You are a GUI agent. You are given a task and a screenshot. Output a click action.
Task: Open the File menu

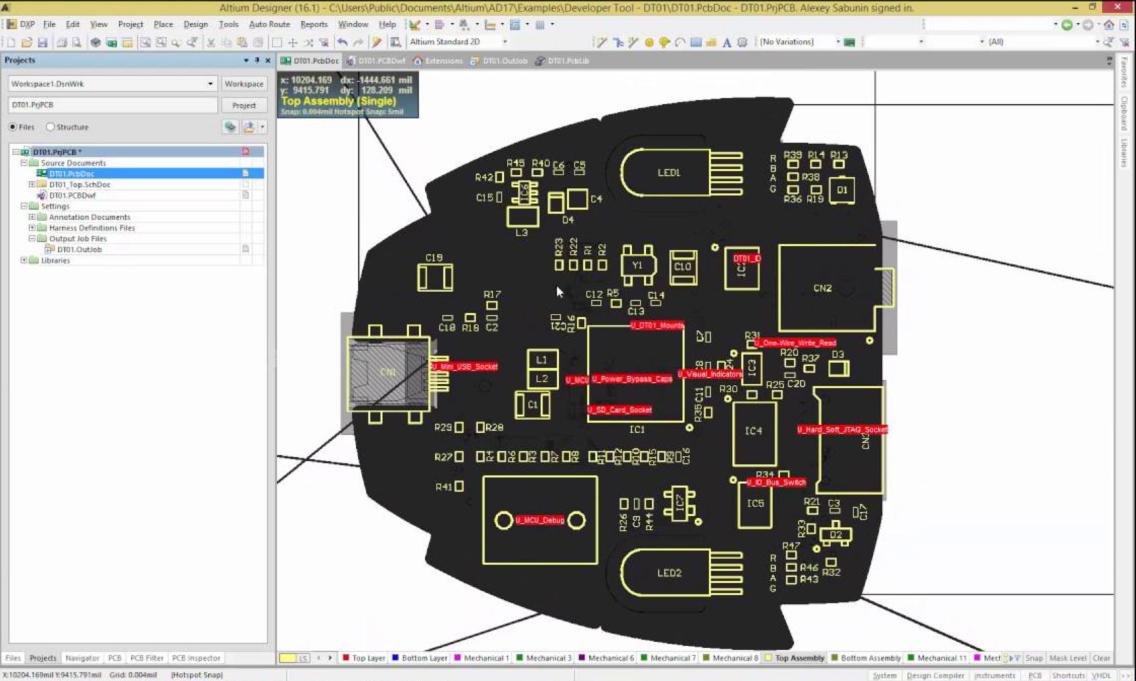pos(49,24)
